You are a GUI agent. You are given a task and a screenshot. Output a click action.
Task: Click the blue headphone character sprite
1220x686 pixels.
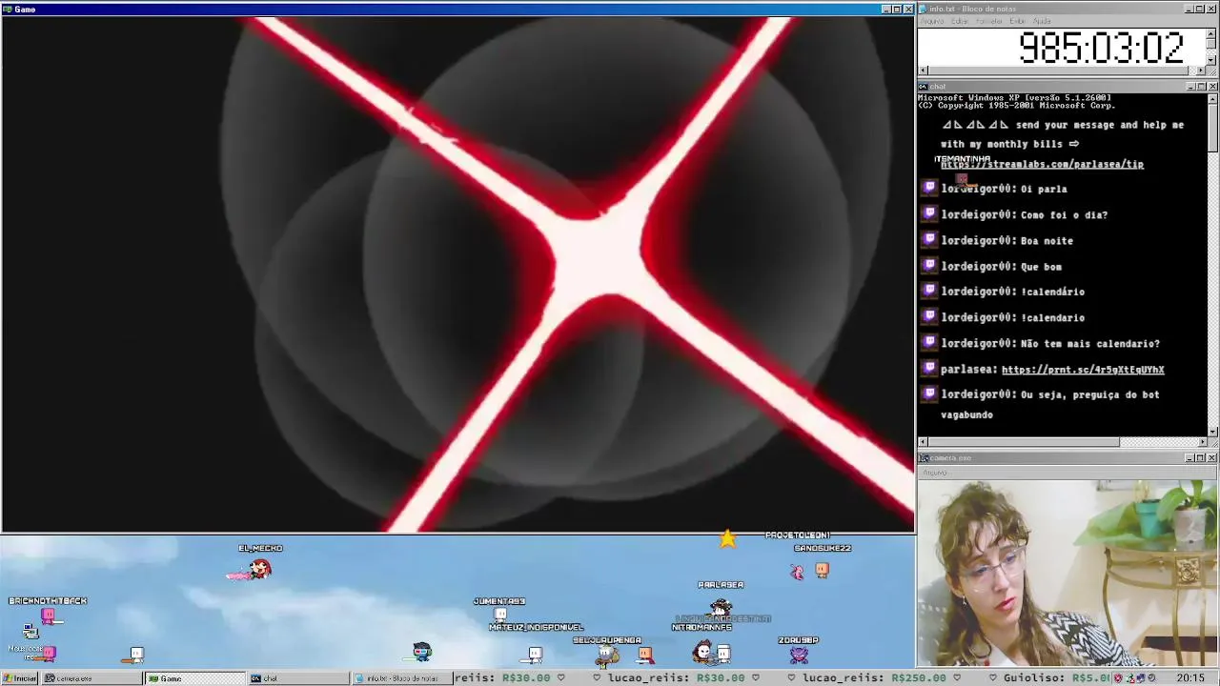(422, 652)
